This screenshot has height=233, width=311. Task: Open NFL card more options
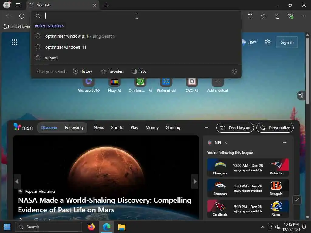click(x=284, y=143)
